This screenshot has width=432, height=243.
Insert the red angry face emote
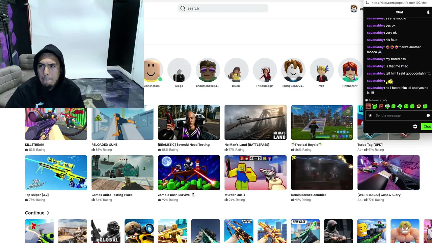pyautogui.click(x=381, y=106)
